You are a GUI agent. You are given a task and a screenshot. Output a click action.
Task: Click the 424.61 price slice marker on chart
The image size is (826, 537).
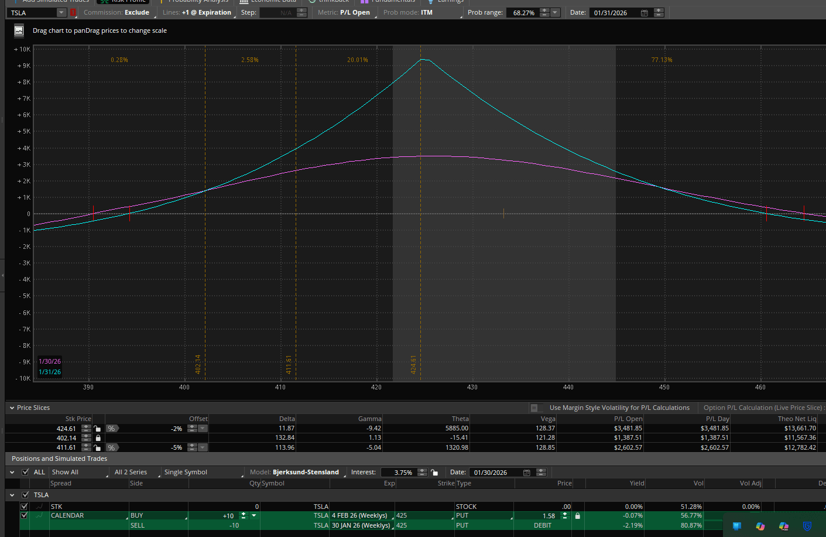tap(413, 364)
